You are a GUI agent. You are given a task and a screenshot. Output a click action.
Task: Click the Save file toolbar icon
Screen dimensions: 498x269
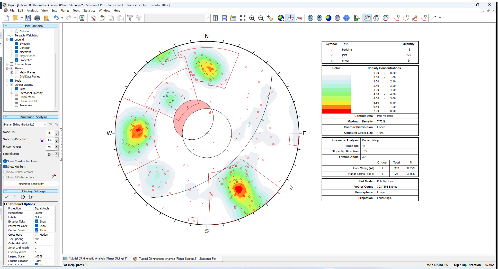[28, 18]
